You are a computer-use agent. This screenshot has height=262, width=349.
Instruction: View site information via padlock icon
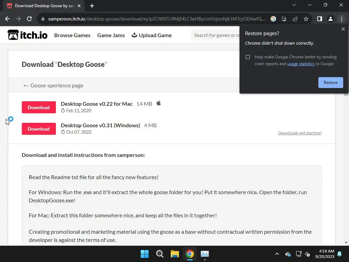(x=43, y=19)
